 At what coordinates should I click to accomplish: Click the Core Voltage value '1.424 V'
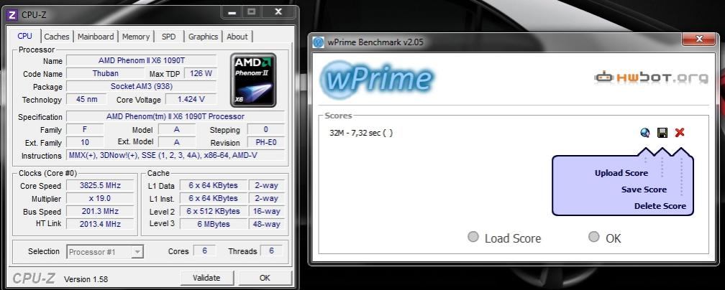(191, 99)
